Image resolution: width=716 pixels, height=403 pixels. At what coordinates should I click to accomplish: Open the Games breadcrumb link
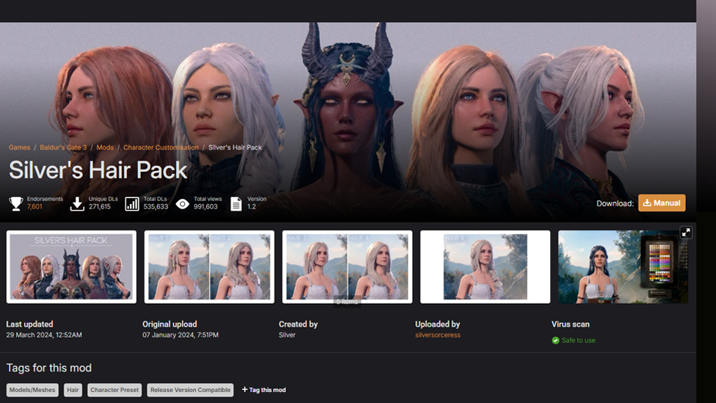(x=19, y=147)
